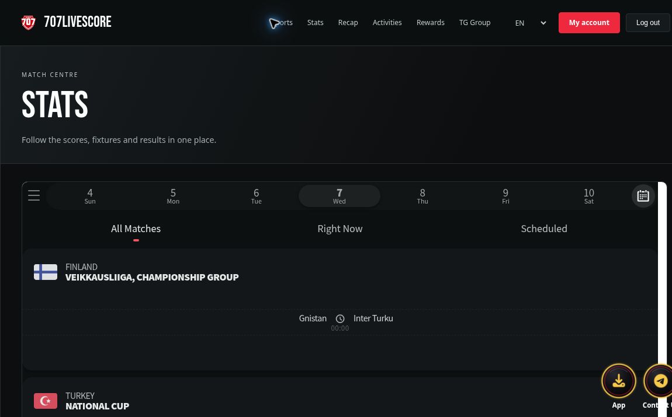This screenshot has width=672, height=417.
Task: Select date 4 Sun
Action: pos(90,196)
